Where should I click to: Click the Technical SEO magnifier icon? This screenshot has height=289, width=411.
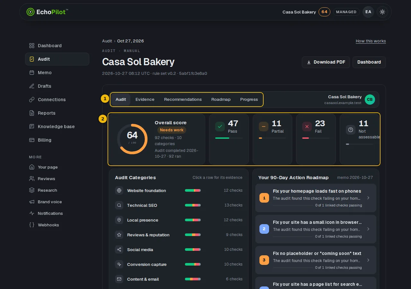tap(119, 205)
